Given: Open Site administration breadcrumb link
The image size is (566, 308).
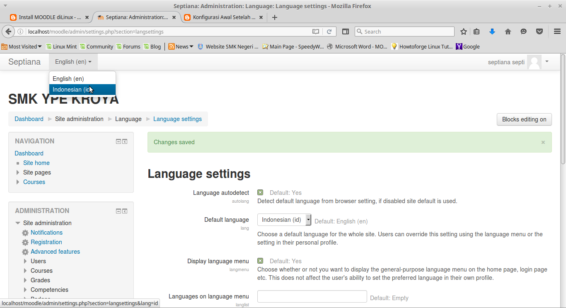Looking at the screenshot, I should click(79, 119).
